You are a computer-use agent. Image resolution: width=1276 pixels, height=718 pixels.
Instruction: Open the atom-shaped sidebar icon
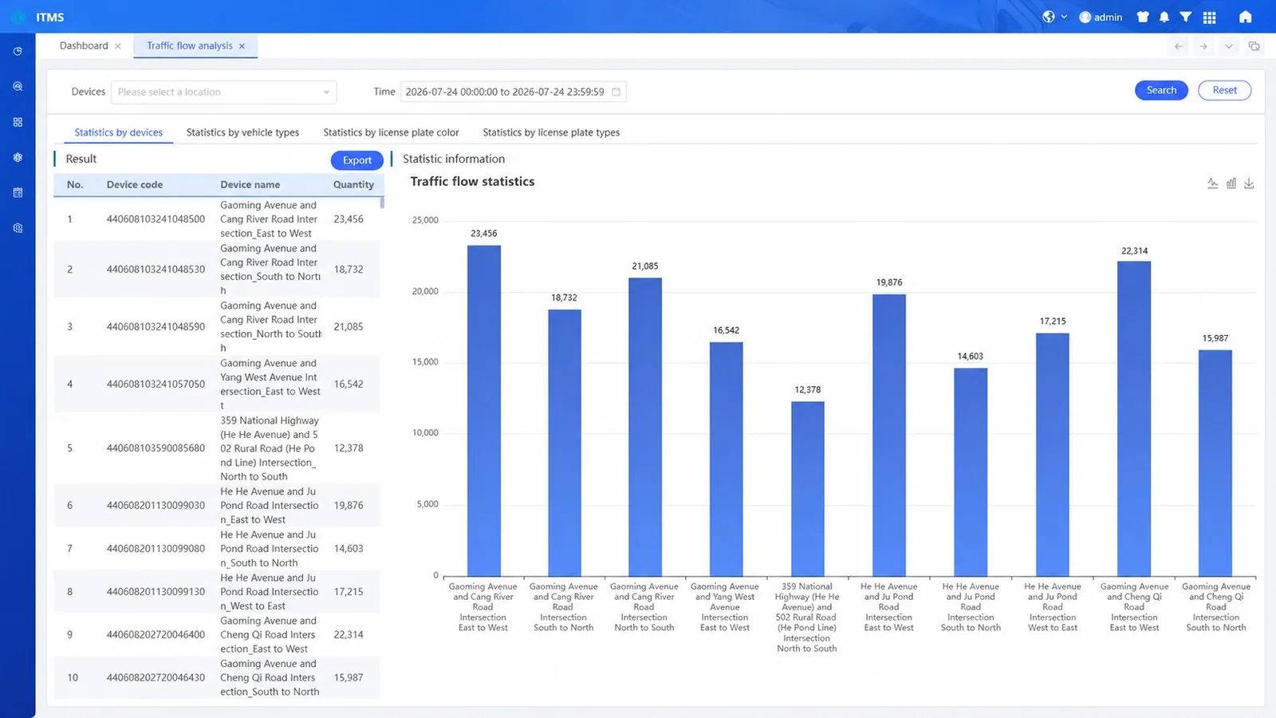pos(18,157)
